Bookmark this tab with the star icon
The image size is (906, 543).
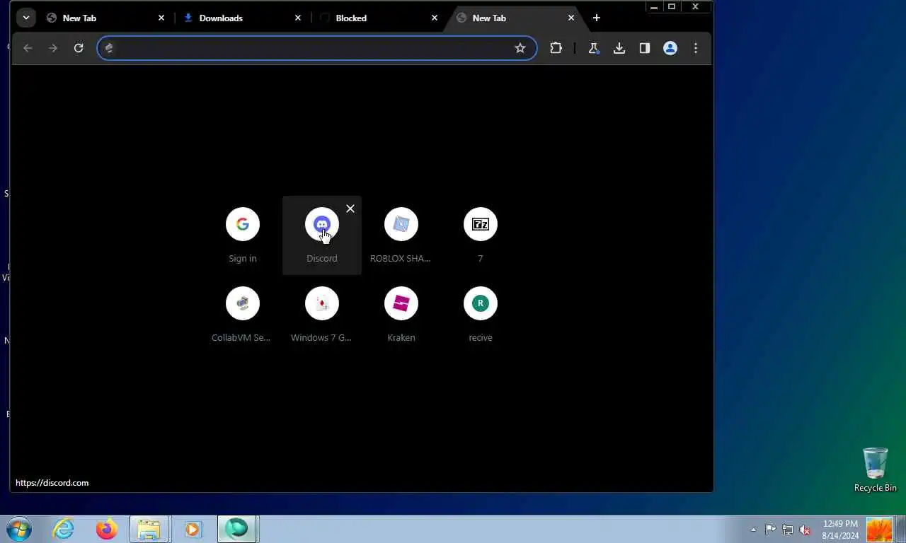click(x=520, y=48)
